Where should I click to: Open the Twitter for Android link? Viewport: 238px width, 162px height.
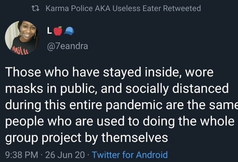tap(130, 154)
